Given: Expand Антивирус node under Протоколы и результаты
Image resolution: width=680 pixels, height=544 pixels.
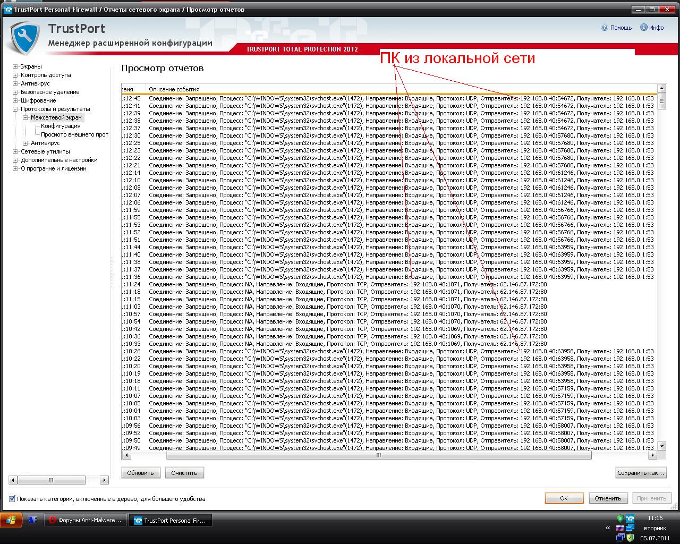Looking at the screenshot, I should tap(25, 143).
